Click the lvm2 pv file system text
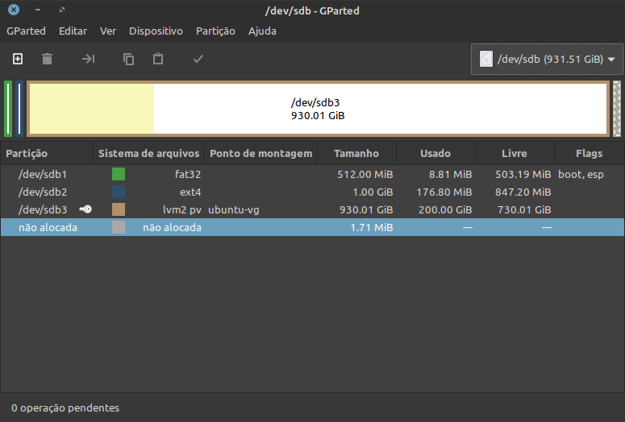Screen dimensions: 625x422 click(181, 209)
